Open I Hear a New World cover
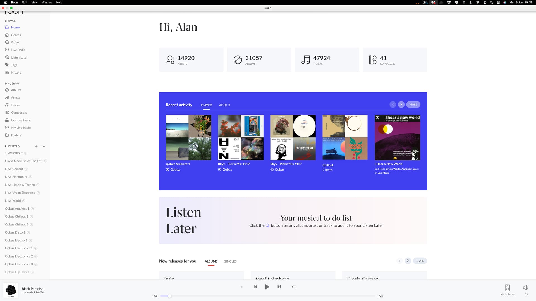This screenshot has width=536, height=301. (x=397, y=137)
